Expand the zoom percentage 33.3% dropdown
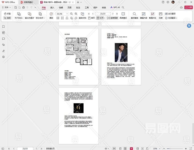Image resolution: width=194 pixels, height=150 pixels. coord(67,14)
